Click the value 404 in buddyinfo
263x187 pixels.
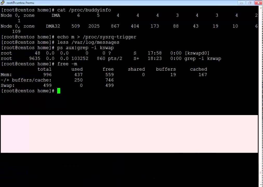(135, 26)
